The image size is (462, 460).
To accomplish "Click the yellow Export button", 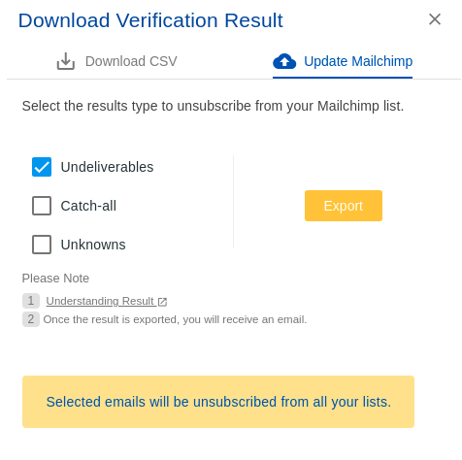I will (344, 206).
